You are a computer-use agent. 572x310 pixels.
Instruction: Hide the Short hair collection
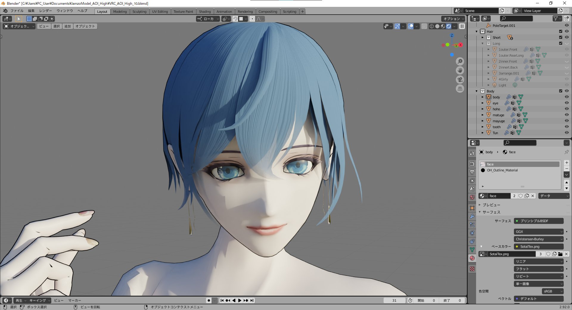pyautogui.click(x=567, y=37)
